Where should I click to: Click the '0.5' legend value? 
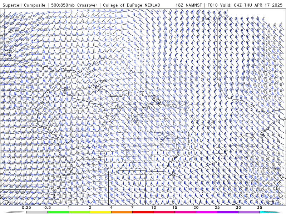(48, 208)
